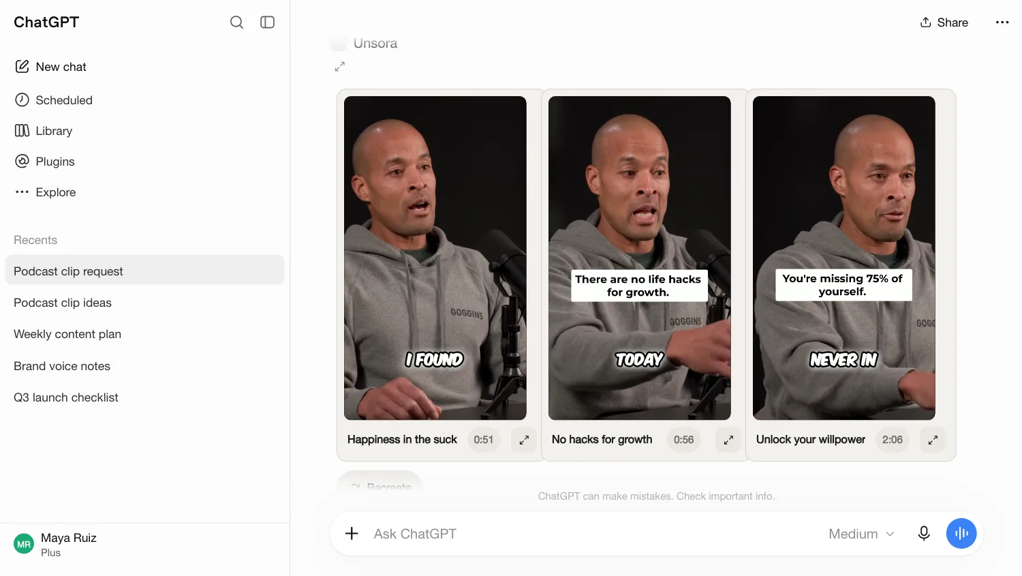Screen dimensions: 1022x576
Task: Open the Unlock your willpower video thumbnail
Action: click(844, 258)
